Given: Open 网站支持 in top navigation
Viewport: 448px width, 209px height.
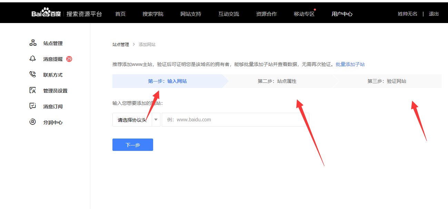Looking at the screenshot, I should [191, 14].
